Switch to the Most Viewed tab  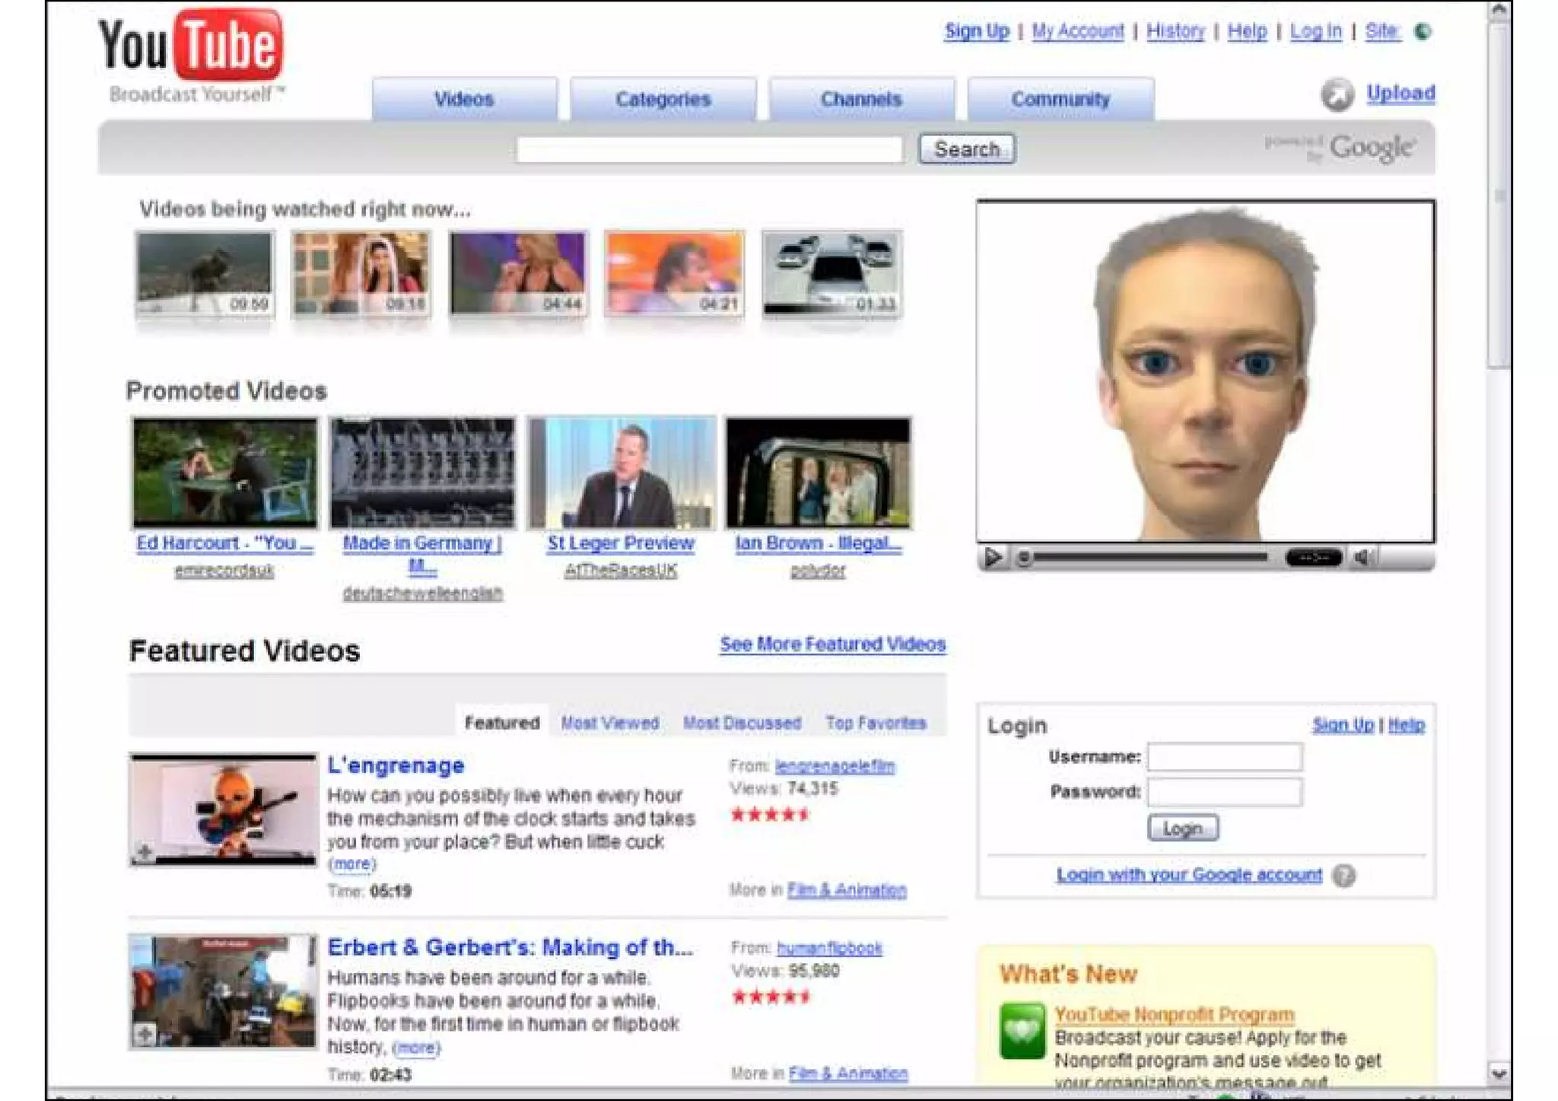pyautogui.click(x=610, y=723)
